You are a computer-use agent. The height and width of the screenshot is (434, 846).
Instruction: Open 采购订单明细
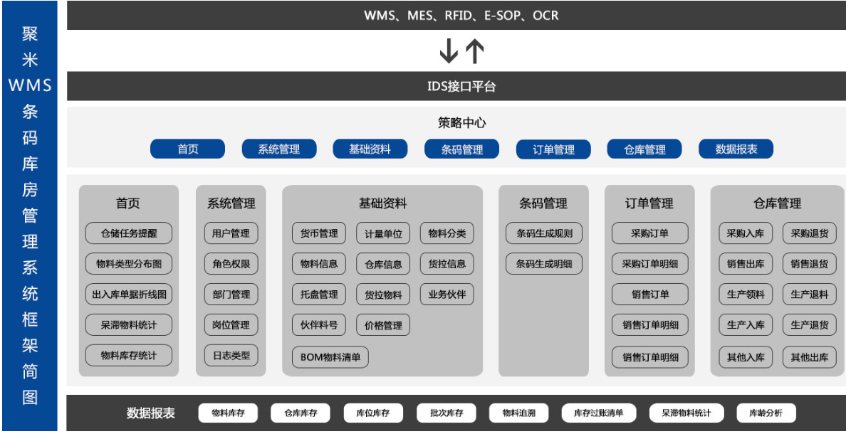[649, 264]
